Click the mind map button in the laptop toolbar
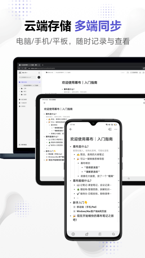The height and width of the screenshot is (258, 145). (134, 73)
